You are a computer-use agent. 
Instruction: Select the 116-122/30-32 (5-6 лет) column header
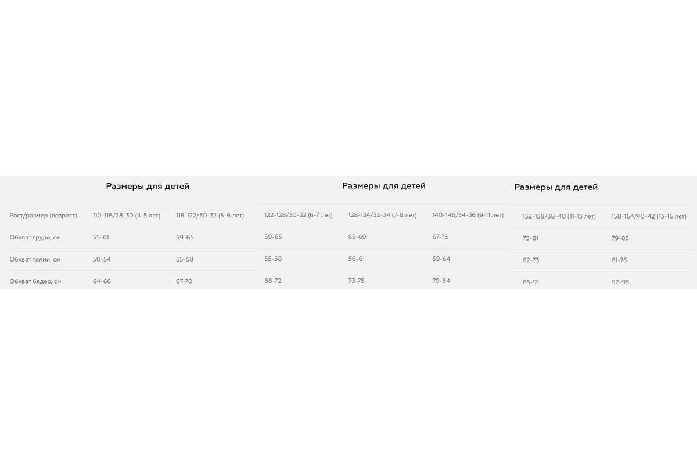pyautogui.click(x=210, y=215)
